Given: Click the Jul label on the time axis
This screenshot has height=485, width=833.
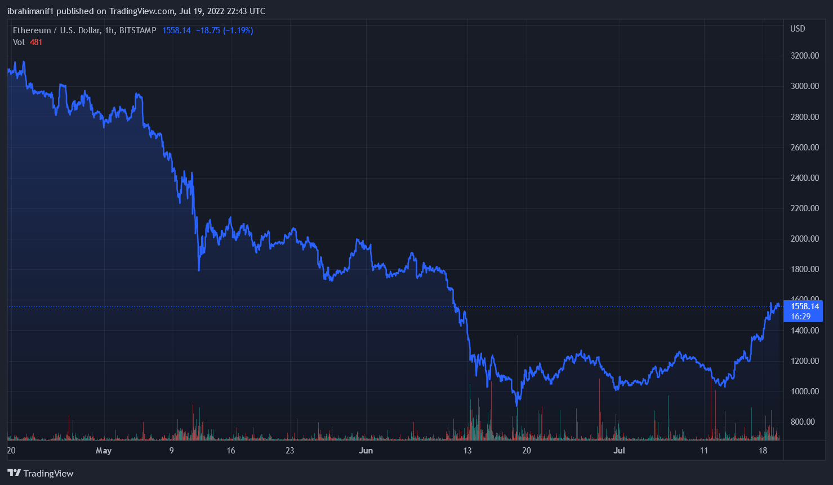Looking at the screenshot, I should [619, 451].
